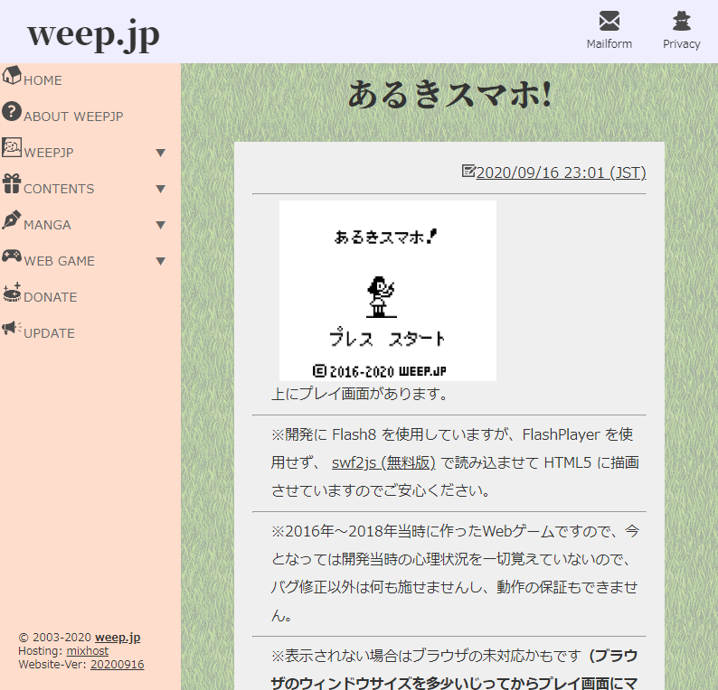Click the question mark icon for About

tap(12, 111)
